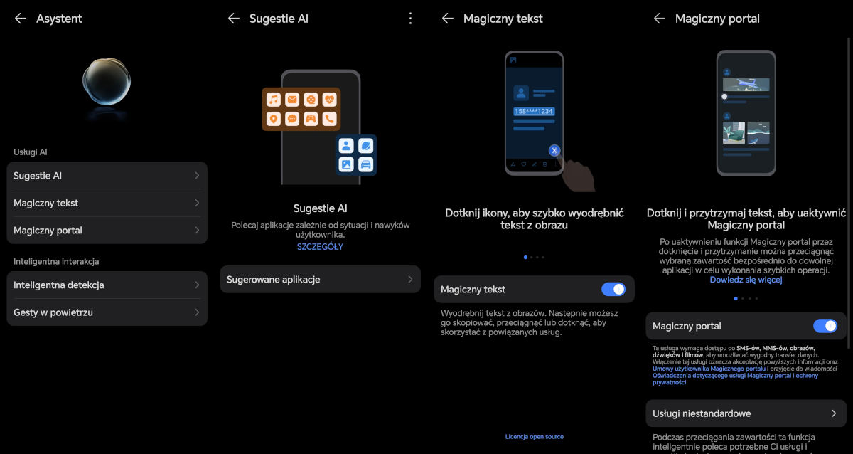Tap back arrow on Magiczny portal screen

click(x=659, y=19)
